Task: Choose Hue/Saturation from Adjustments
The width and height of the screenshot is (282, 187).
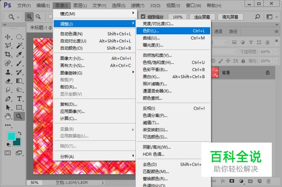Action: click(173, 62)
